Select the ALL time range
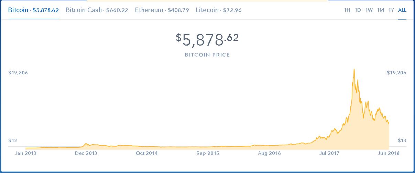The image size is (415, 173). (x=402, y=10)
